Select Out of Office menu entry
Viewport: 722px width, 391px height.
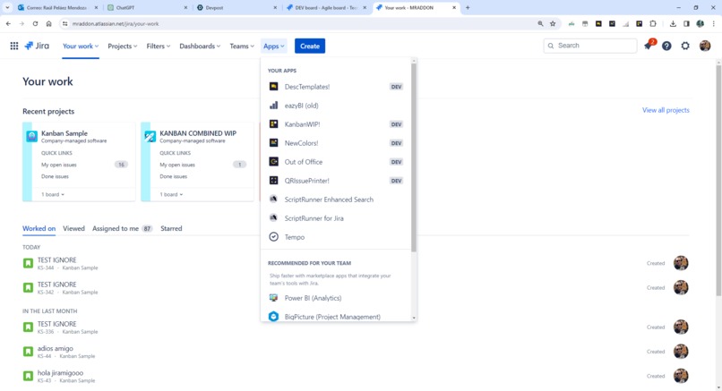[x=336, y=162]
